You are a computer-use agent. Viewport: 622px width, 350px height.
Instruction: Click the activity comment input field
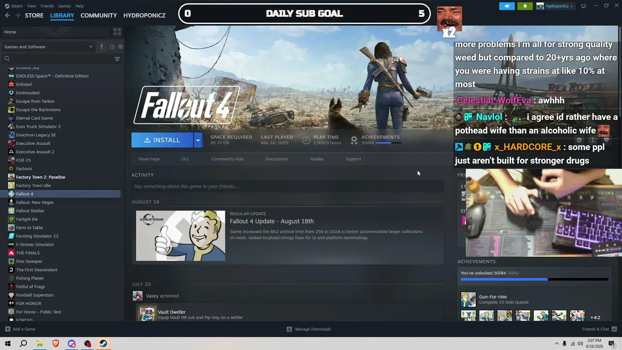pos(288,186)
